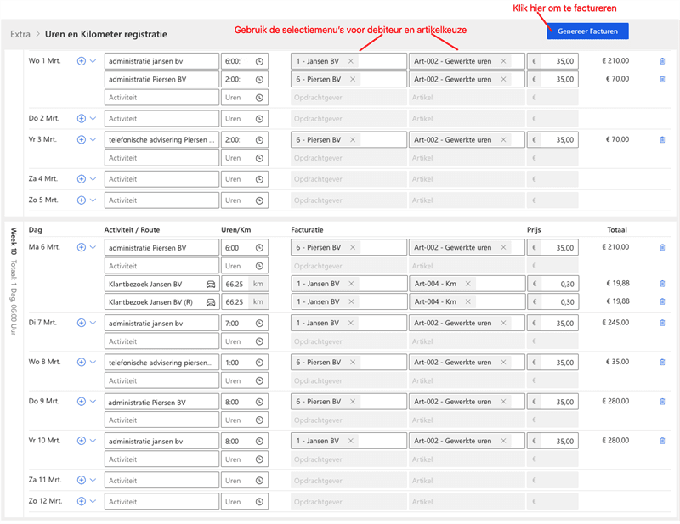Add an entry on Do 2 Mrt.
Screen dimensions: 680x524
81,118
